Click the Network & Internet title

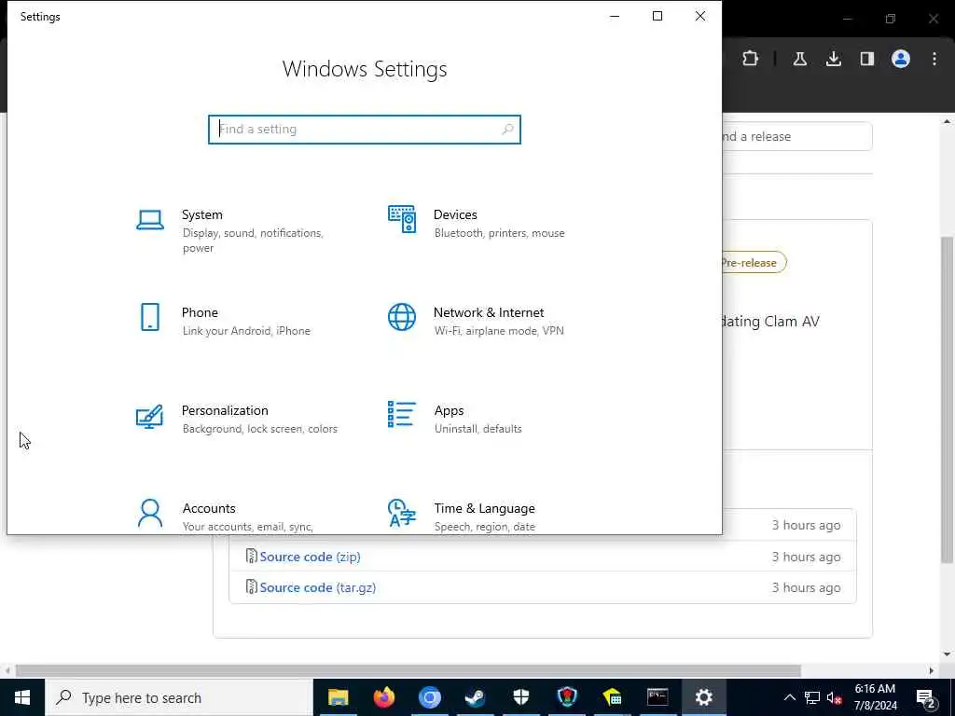pos(489,312)
